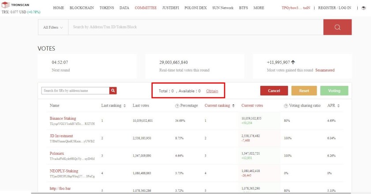
Task: Click the cube icon at top right
Action: (x=364, y=8)
